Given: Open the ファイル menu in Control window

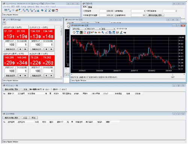Looking at the screenshot, I should (6, 7).
